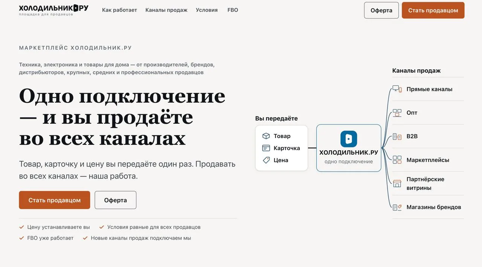Image resolution: width=482 pixels, height=267 pixels.
Task: Open the Условия nav item
Action: click(207, 10)
